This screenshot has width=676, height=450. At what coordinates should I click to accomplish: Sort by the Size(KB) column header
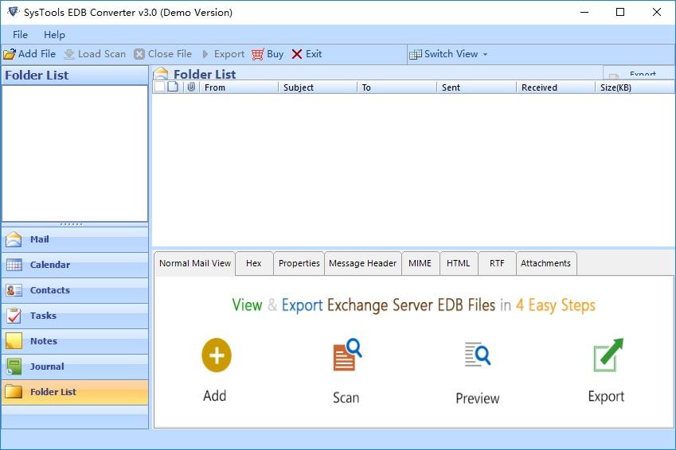(x=635, y=87)
